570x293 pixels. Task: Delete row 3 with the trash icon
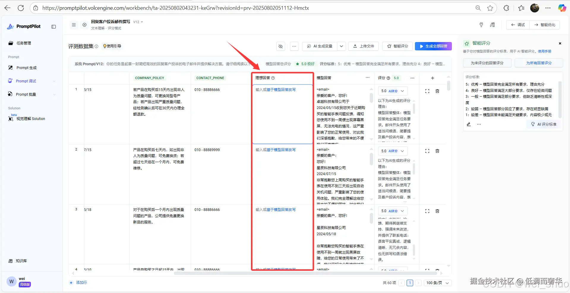[437, 211]
